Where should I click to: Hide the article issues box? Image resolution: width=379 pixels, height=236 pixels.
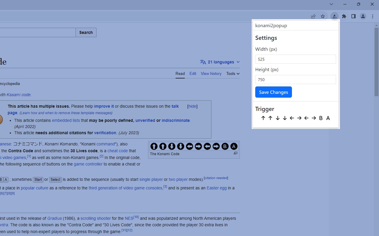point(192,106)
